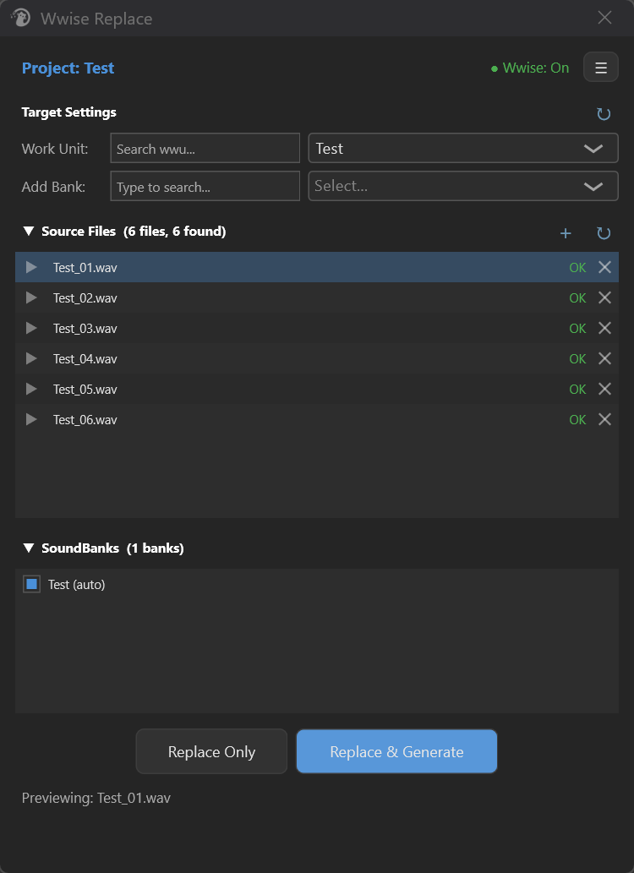Image resolution: width=634 pixels, height=873 pixels.
Task: Open the hamburger menu button
Action: point(600,68)
